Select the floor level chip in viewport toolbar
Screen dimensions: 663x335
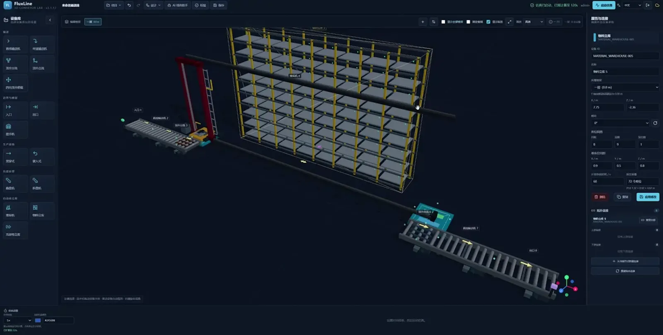coord(93,22)
